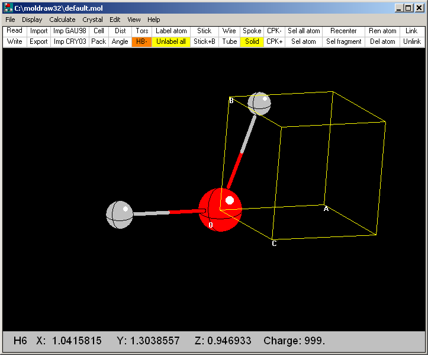Click Imp GAU98 to import Gaussian output
The height and width of the screenshot is (355, 428).
tap(70, 31)
